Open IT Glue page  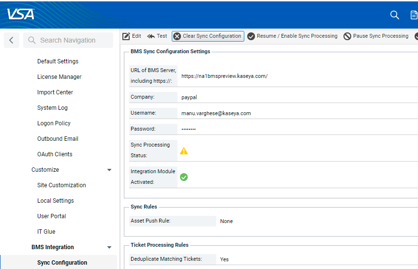pyautogui.click(x=46, y=231)
